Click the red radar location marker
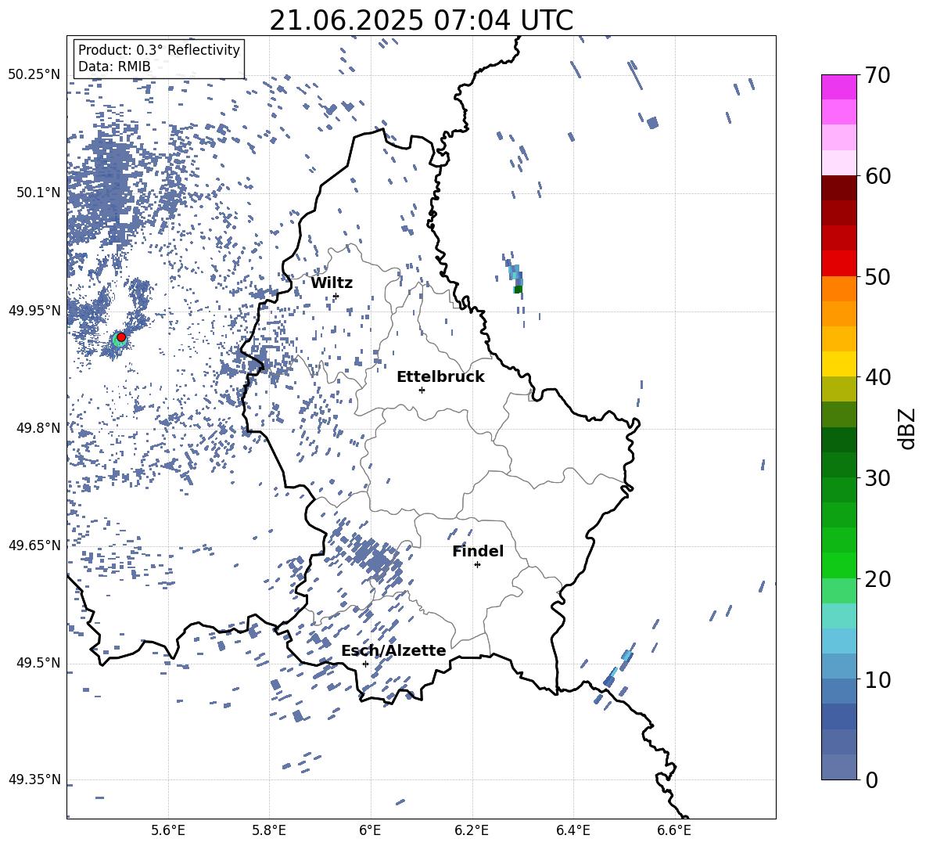Image resolution: width=926 pixels, height=846 pixels. [x=121, y=337]
